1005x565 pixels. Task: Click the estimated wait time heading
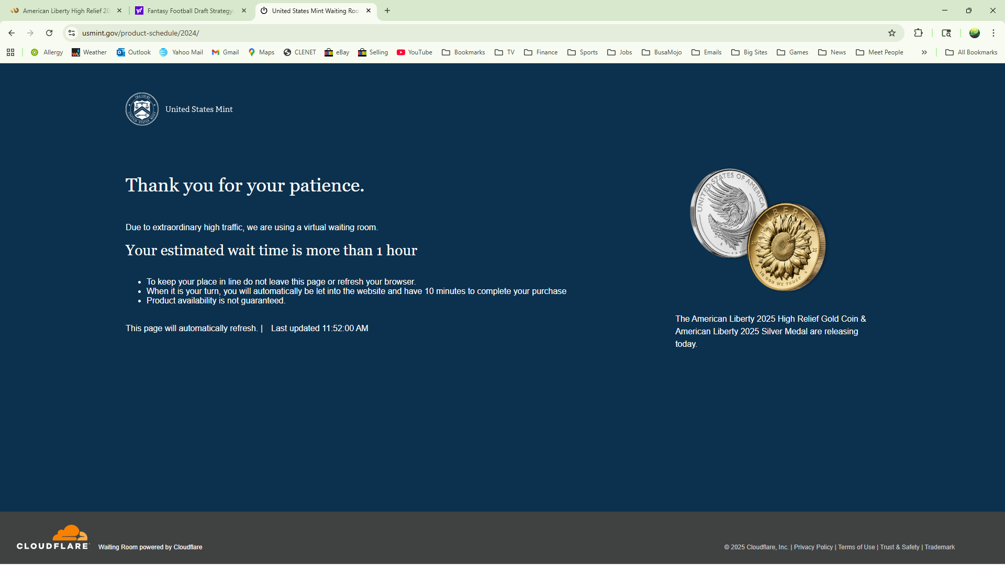tap(271, 251)
